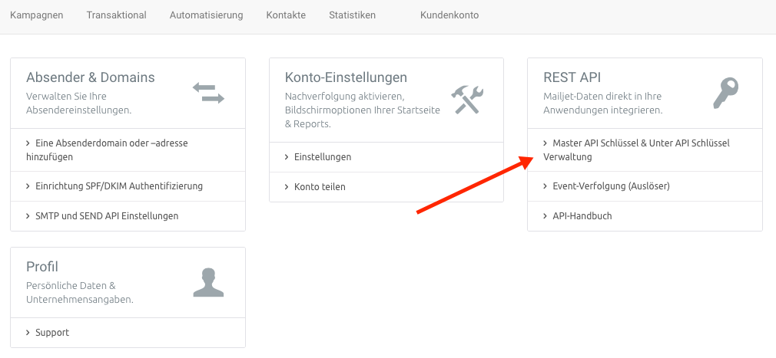Click the chevron before SMTP und SEND API
Image resolution: width=776 pixels, height=358 pixels.
point(28,215)
